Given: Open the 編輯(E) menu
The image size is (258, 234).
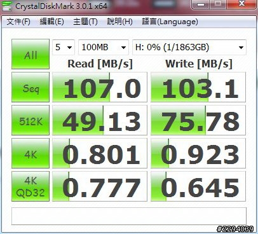Looking at the screenshot, I should (51, 22).
